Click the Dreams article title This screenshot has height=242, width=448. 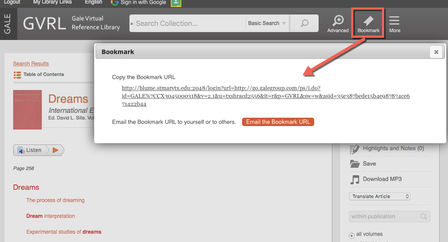click(x=68, y=99)
